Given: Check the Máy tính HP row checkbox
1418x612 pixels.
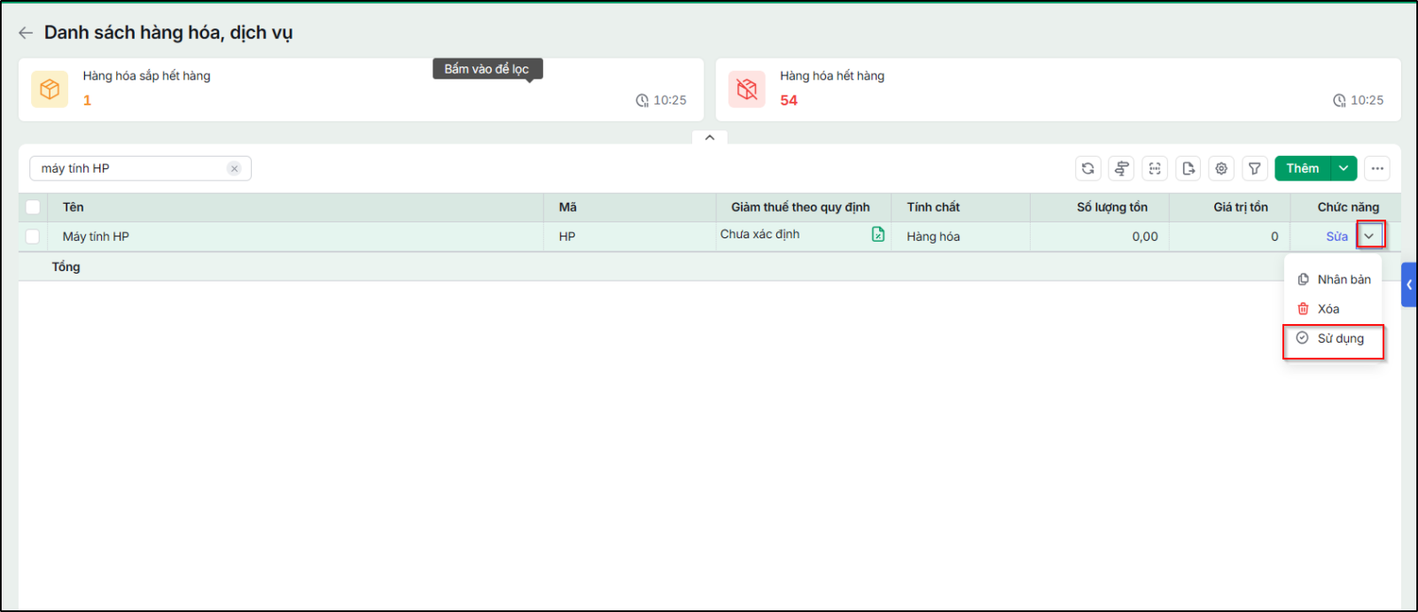Looking at the screenshot, I should 33,236.
